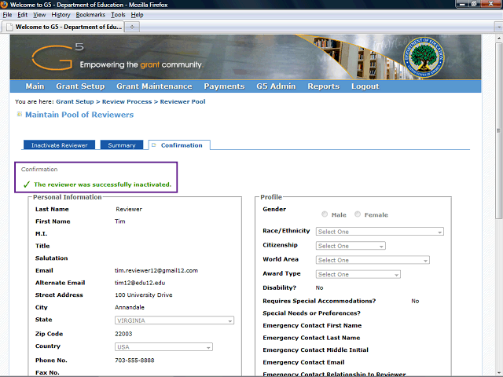Click the tab list arrow at far right
The image size is (503, 377).
(x=498, y=27)
